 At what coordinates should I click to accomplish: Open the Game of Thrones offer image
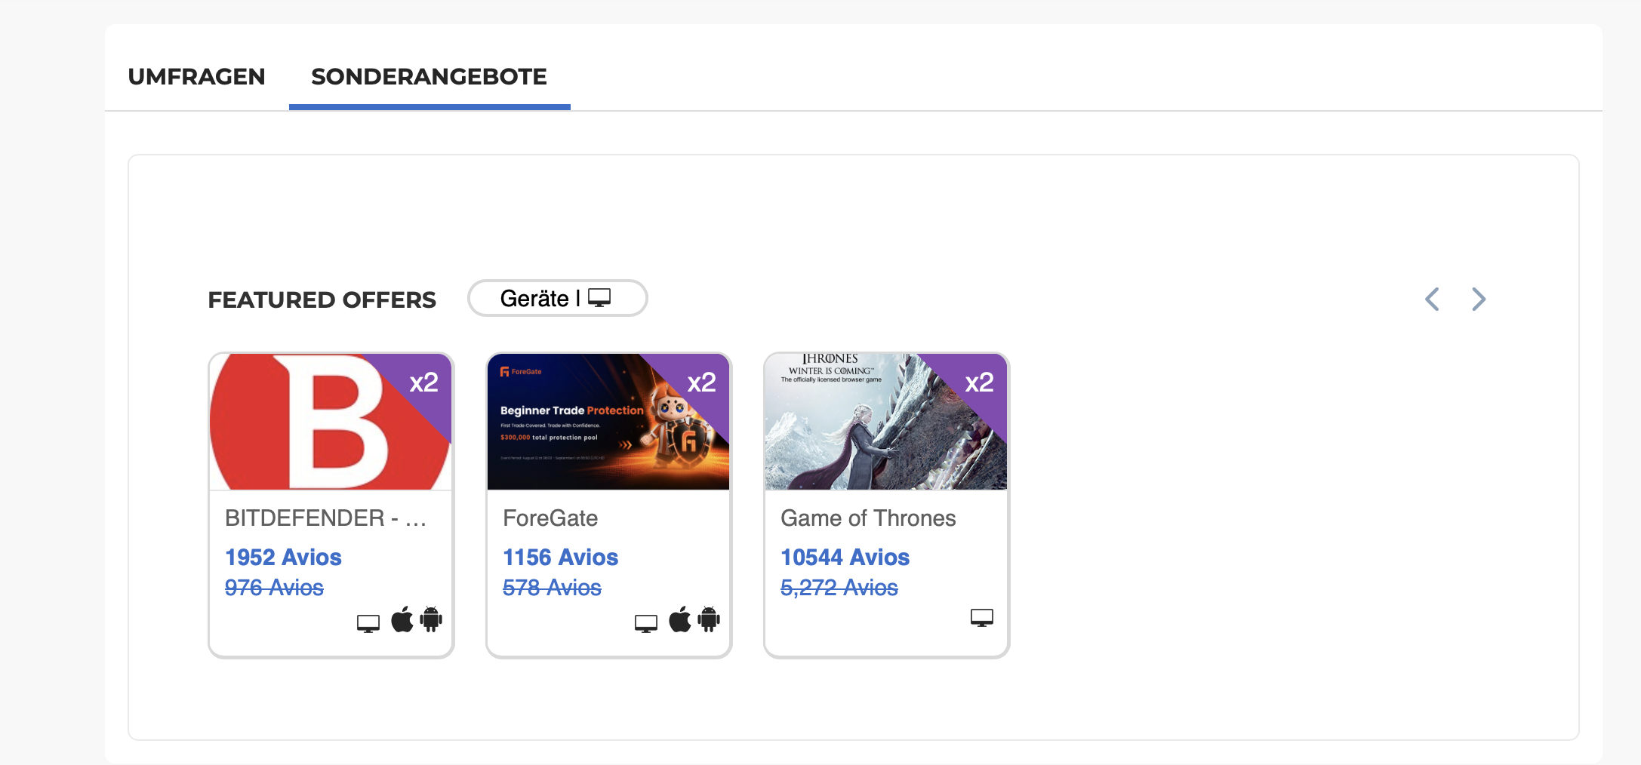[886, 422]
